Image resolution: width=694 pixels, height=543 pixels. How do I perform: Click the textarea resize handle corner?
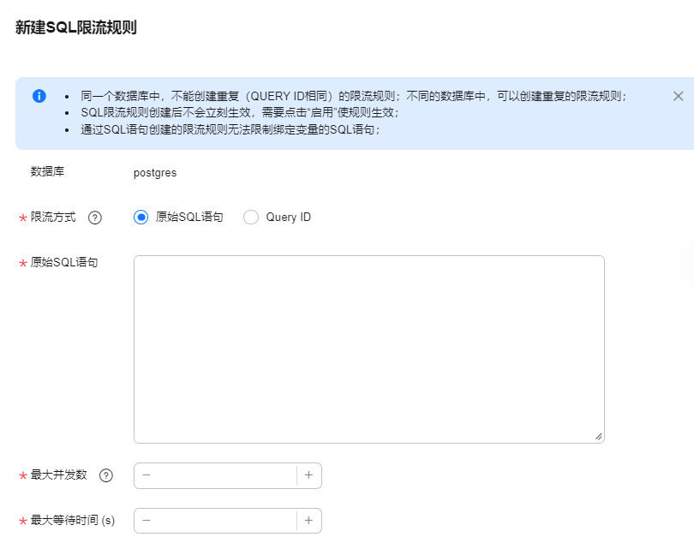click(598, 437)
